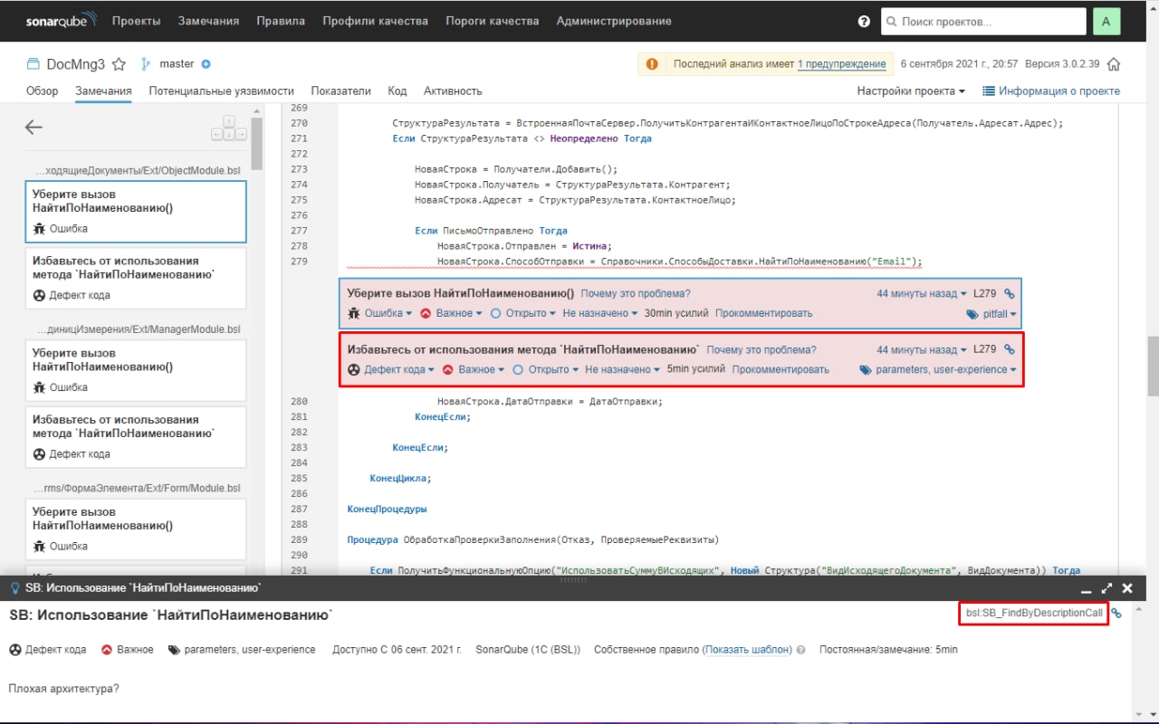Open Дефект кода type dropdown on code smell
Viewport: 1159px width, 724px height.
tap(391, 369)
